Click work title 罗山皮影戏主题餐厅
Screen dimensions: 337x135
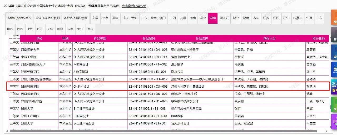click(x=185, y=49)
